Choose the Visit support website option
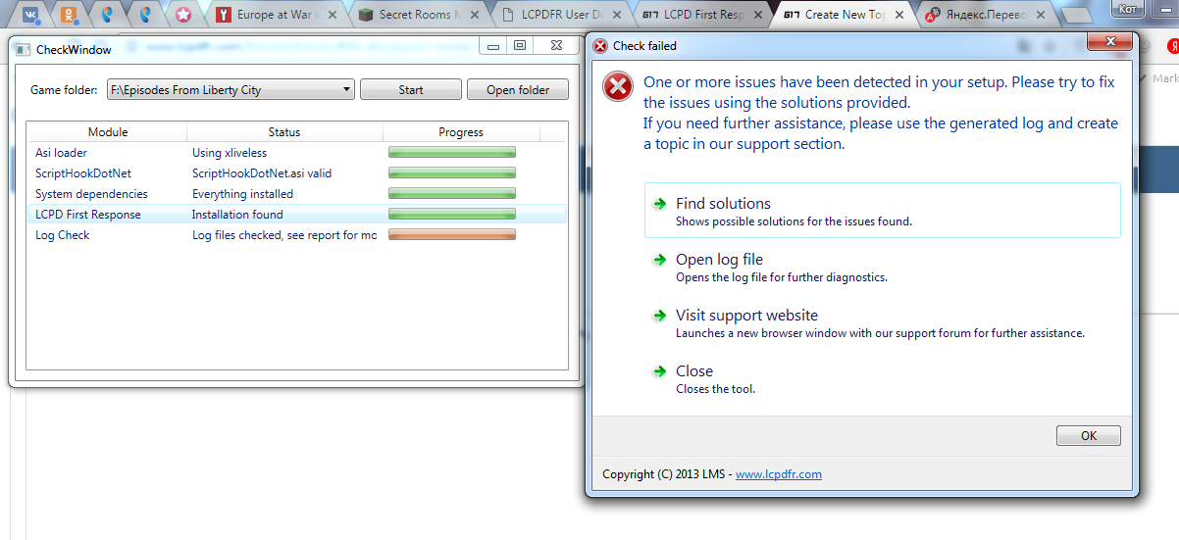Screen dimensions: 1179x540 tap(882, 321)
